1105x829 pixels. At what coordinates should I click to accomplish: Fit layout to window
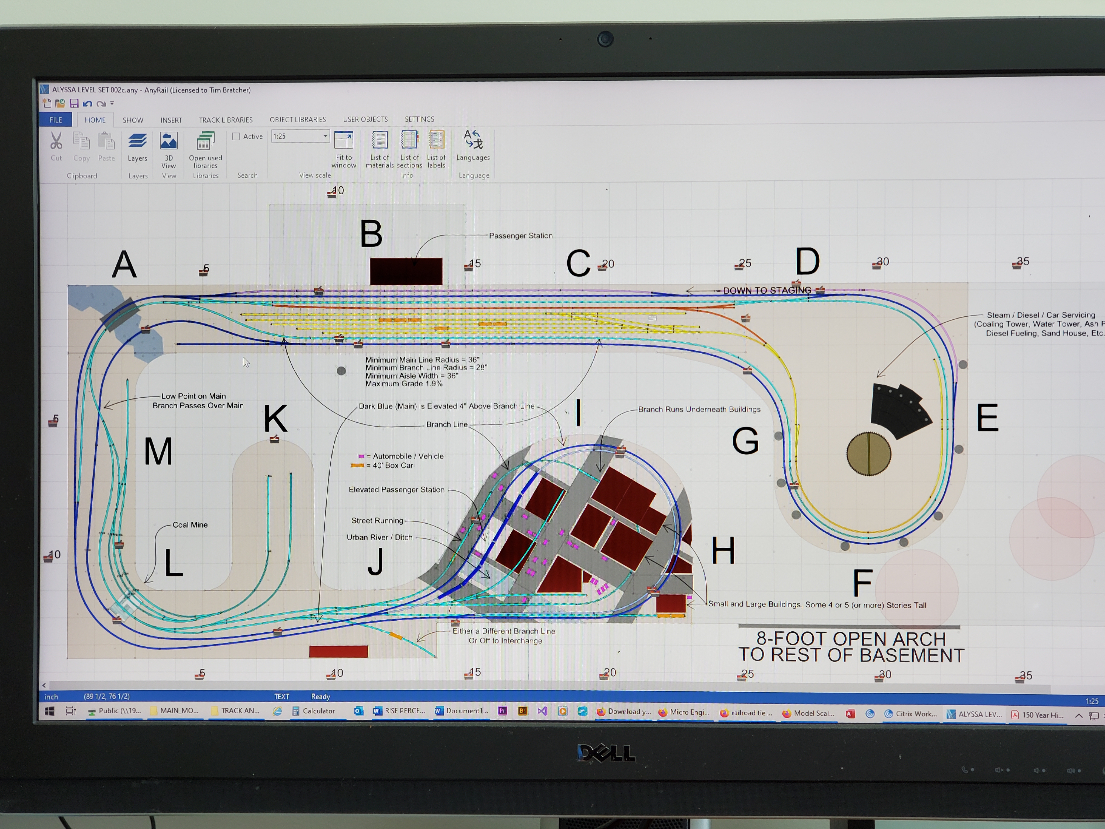click(x=344, y=149)
